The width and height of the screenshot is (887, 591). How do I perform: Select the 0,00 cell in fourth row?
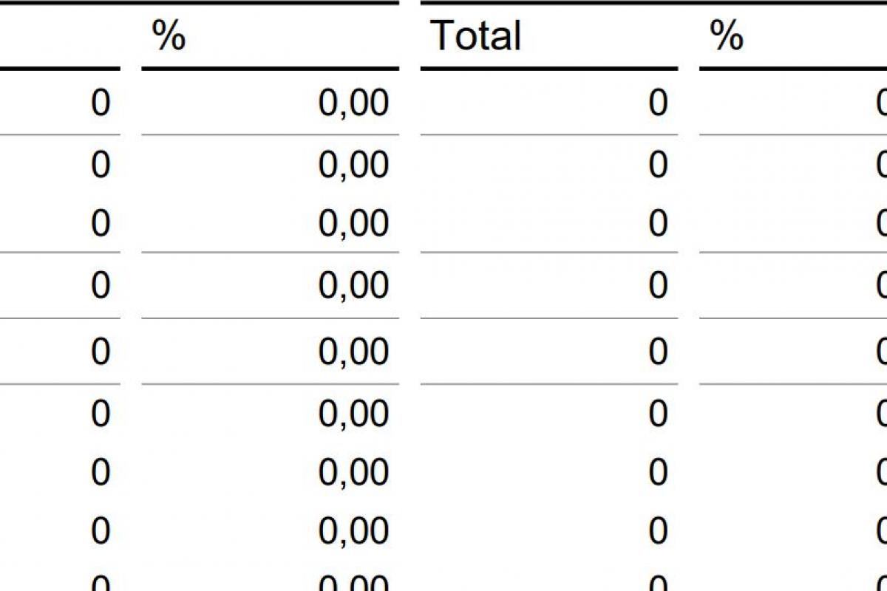[353, 285]
